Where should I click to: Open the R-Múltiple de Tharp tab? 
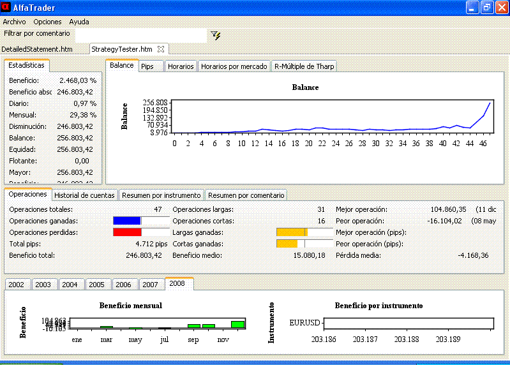[x=304, y=66]
